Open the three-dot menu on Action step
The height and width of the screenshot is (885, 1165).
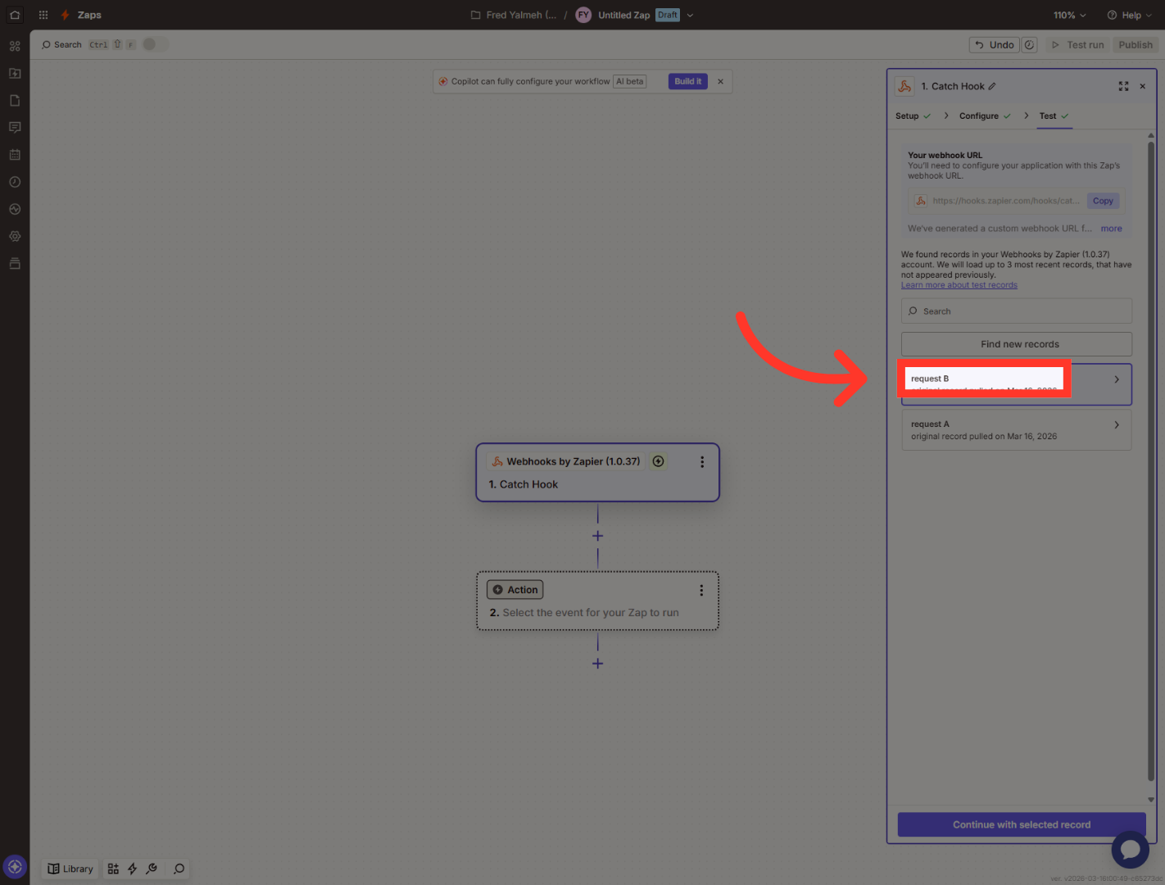point(701,590)
